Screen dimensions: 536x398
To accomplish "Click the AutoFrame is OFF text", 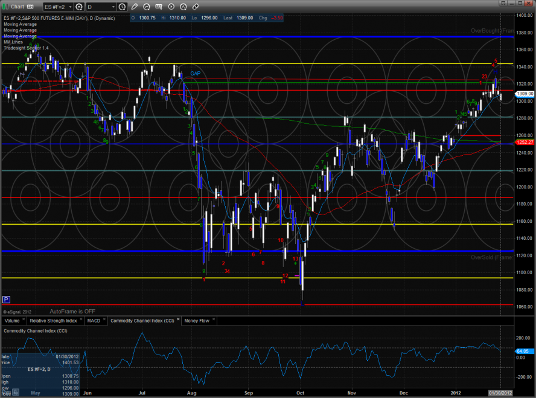I will tap(72, 312).
